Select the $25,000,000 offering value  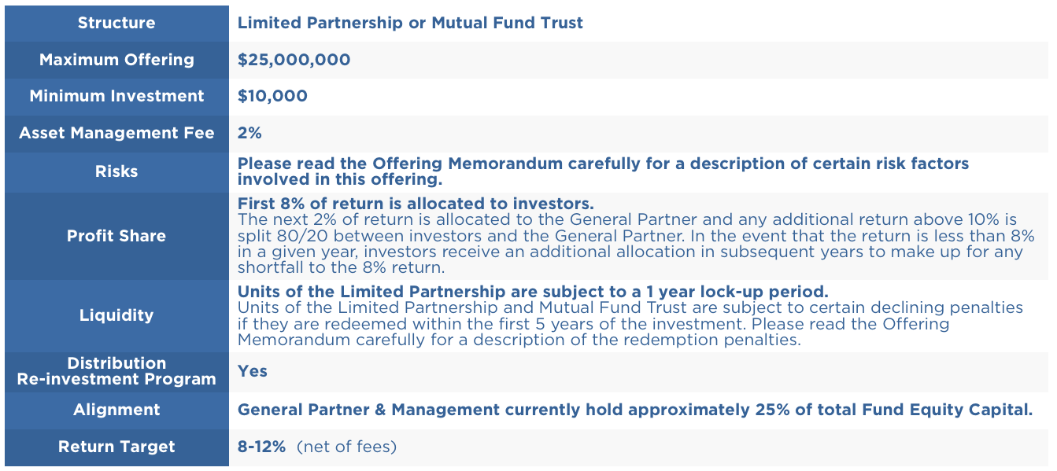pyautogui.click(x=294, y=60)
